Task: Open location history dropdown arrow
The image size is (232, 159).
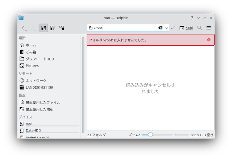Action: (166, 28)
